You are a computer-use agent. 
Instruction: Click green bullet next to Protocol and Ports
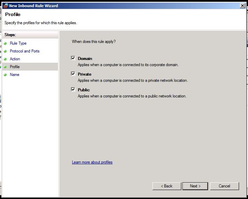click(5, 51)
